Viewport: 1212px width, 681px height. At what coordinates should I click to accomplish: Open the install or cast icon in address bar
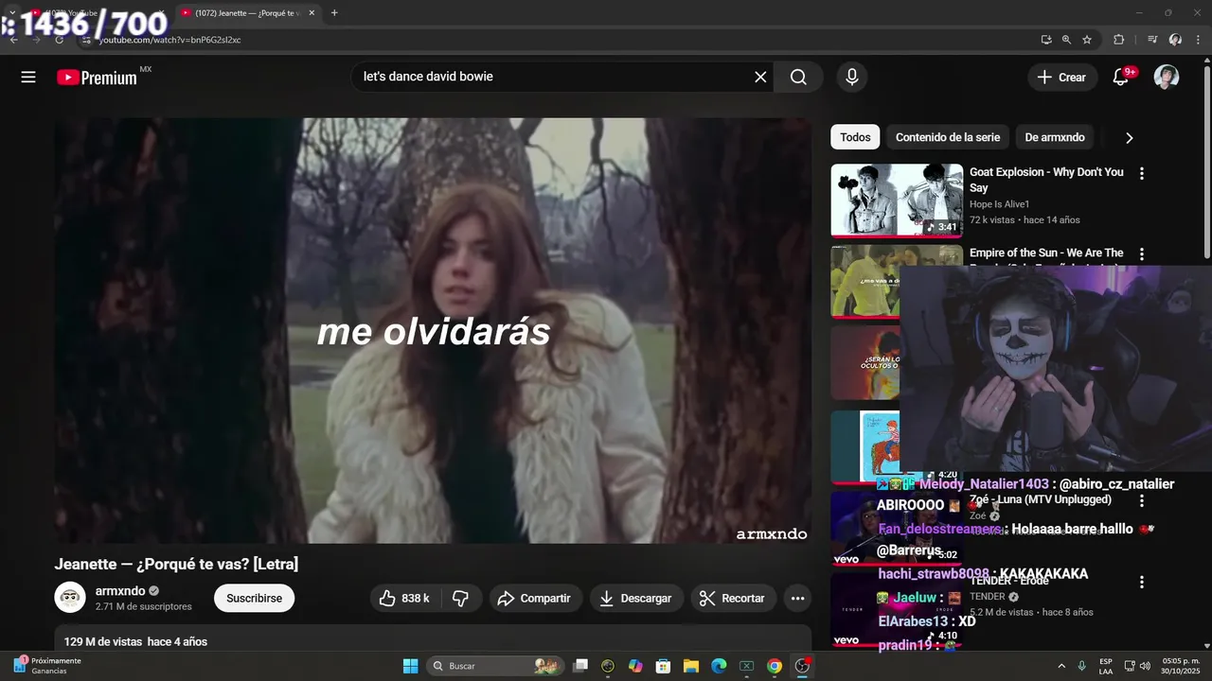pyautogui.click(x=1046, y=40)
